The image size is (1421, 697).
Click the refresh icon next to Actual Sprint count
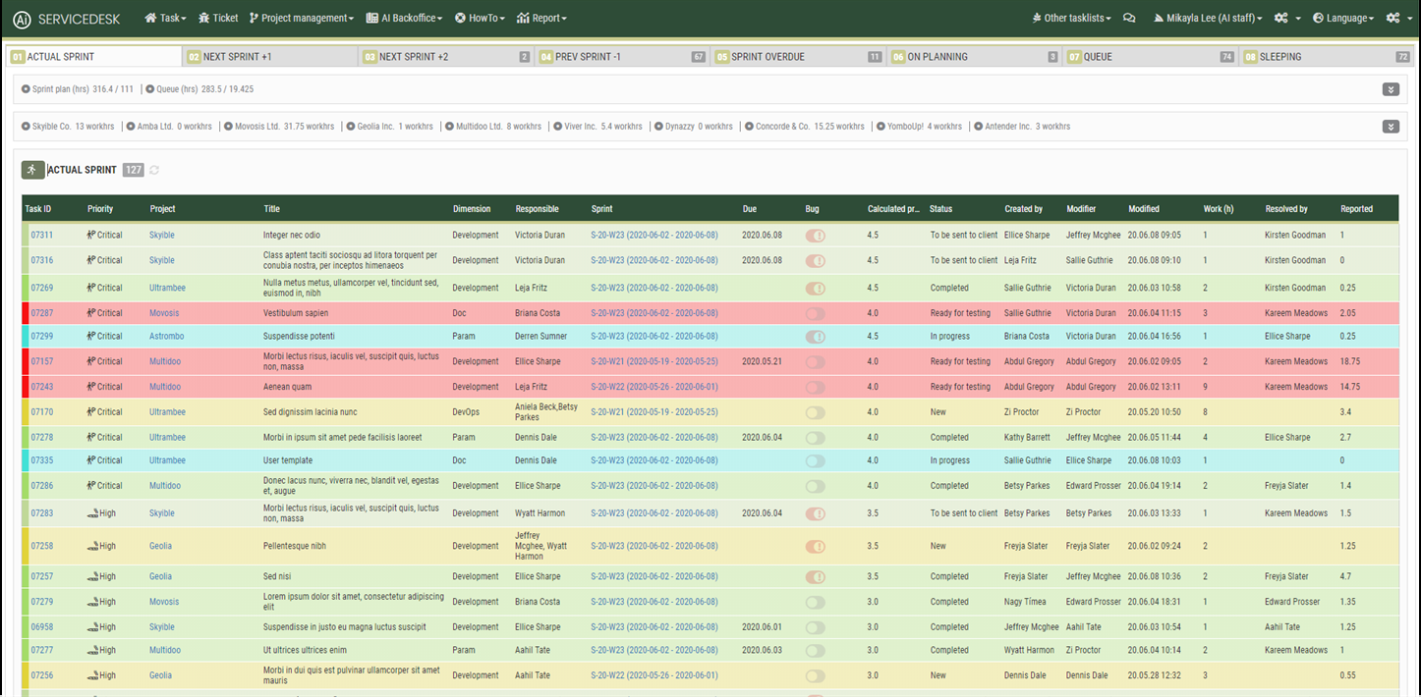point(154,170)
